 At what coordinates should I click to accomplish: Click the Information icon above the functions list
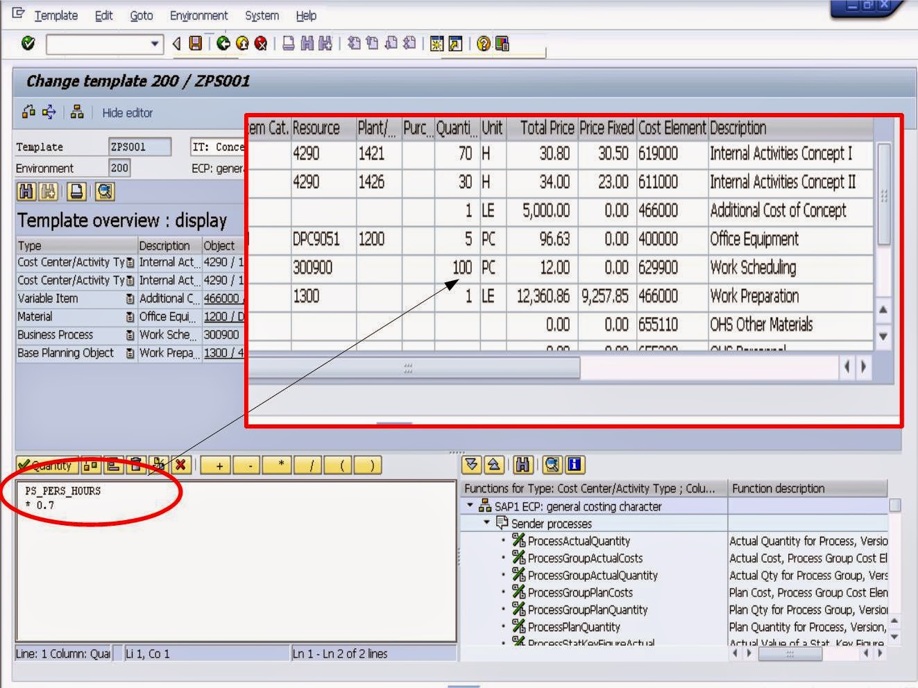[x=576, y=465]
